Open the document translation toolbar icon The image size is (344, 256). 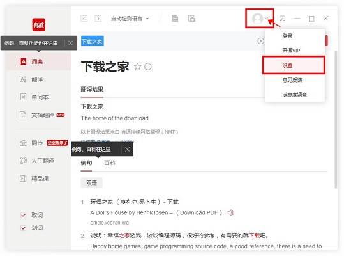point(175,19)
